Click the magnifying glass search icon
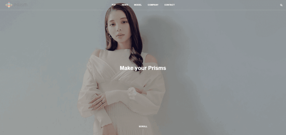286x135 pixels. tap(281, 5)
